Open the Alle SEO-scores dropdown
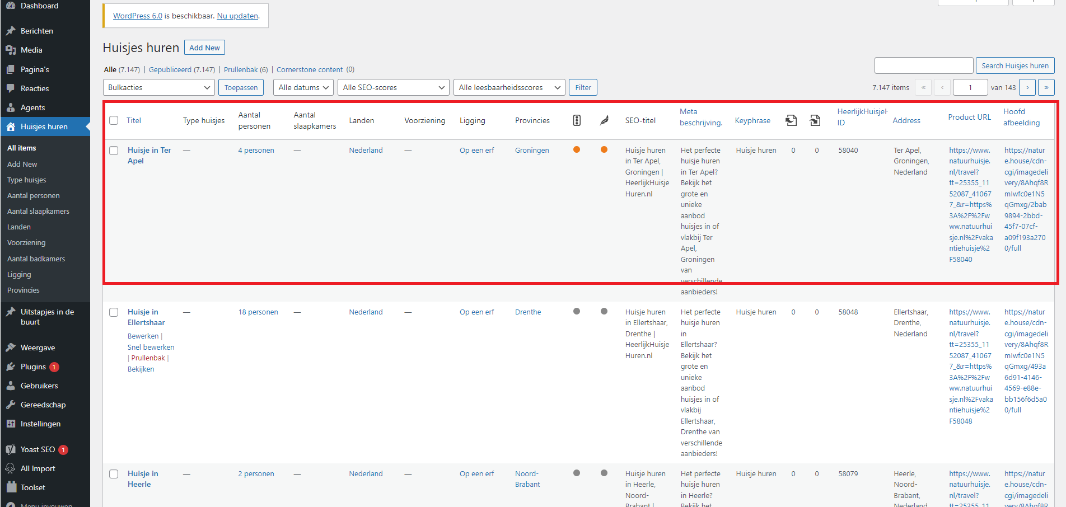Viewport: 1066px width, 507px height. tap(394, 87)
